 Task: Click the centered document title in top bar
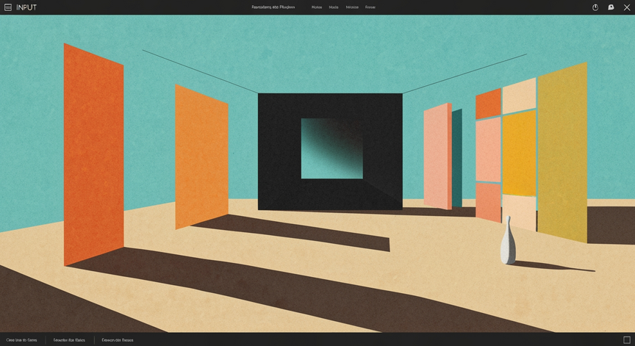coord(273,7)
